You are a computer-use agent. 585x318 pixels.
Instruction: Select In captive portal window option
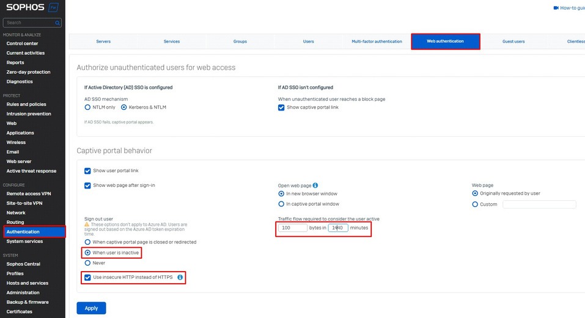281,204
